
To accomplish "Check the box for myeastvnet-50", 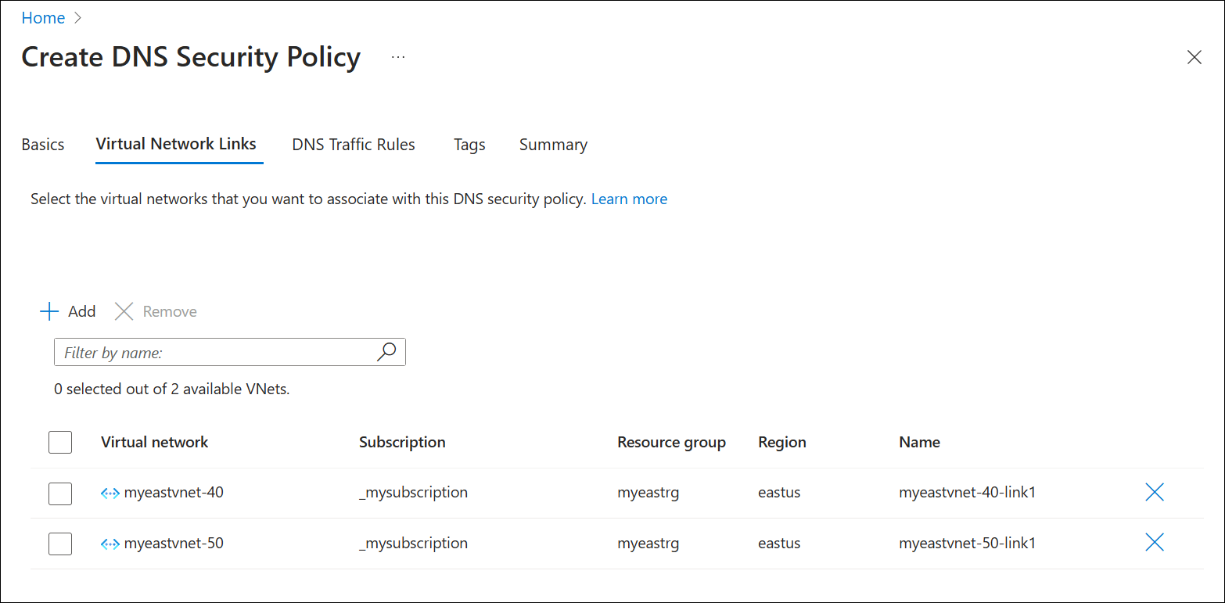I will 60,544.
